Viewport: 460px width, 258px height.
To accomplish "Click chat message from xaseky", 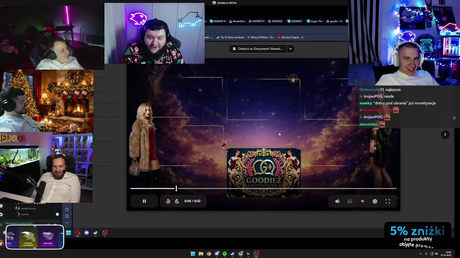I will pos(397,103).
